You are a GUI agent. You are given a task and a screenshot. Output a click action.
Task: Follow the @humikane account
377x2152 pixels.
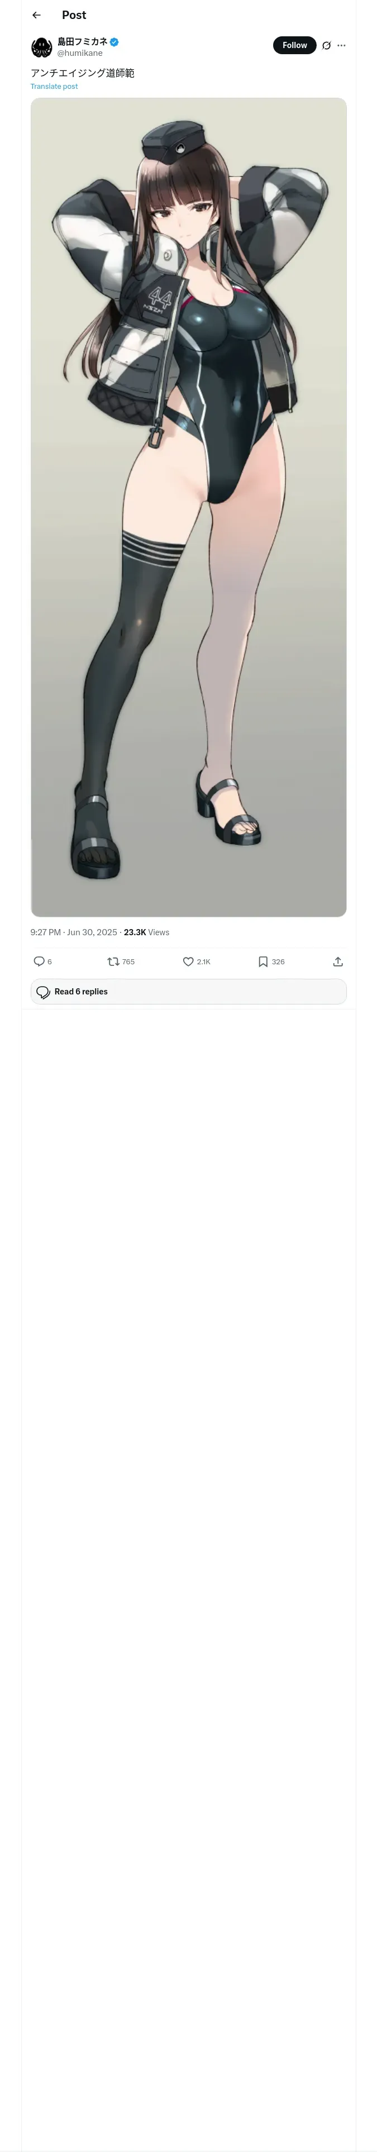[294, 45]
